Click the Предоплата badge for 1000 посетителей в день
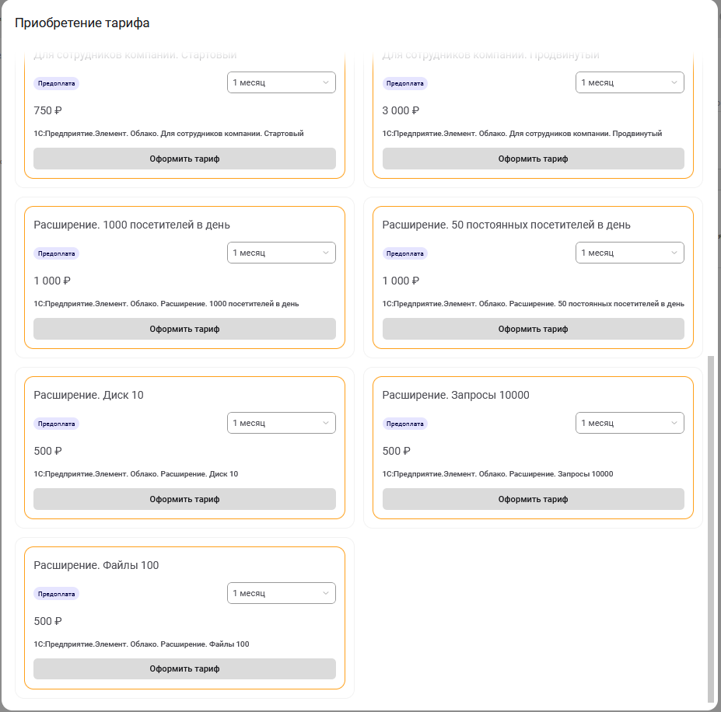Screen dimensions: 721x712 tap(57, 253)
